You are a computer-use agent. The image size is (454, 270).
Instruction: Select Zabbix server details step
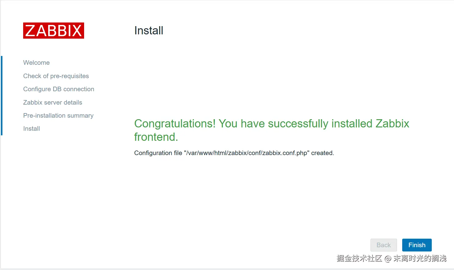53,102
